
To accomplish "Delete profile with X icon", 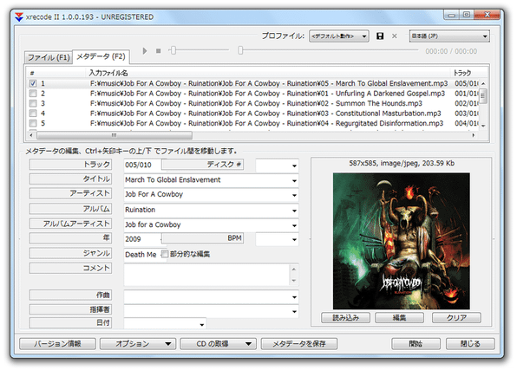I will pos(395,36).
